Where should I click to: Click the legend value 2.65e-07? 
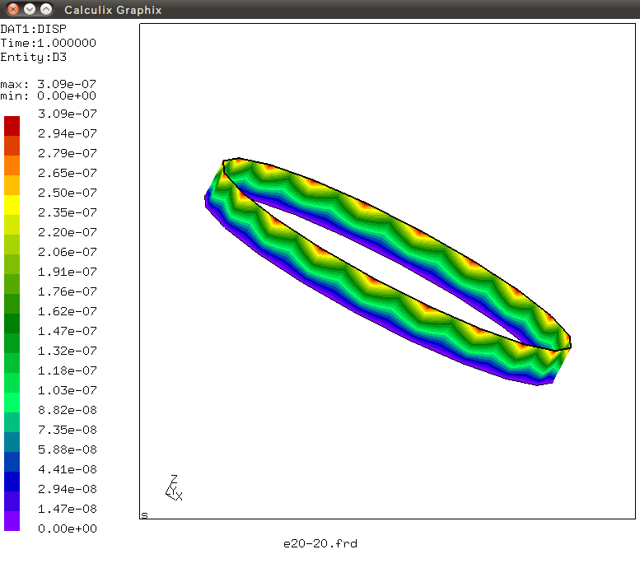click(68, 173)
